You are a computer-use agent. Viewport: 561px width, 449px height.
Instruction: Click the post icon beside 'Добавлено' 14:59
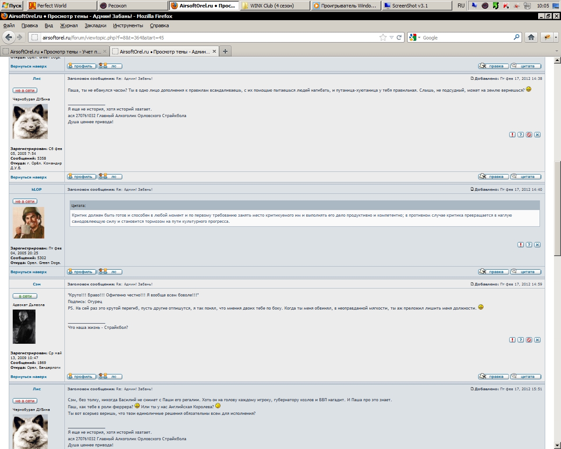click(472, 284)
